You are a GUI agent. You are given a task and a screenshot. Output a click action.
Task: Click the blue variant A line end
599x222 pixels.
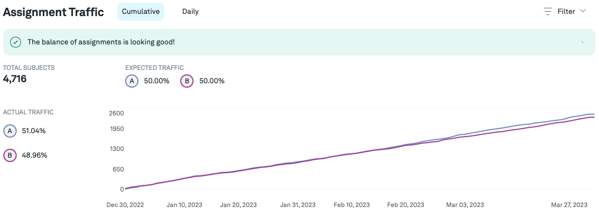pyautogui.click(x=593, y=114)
